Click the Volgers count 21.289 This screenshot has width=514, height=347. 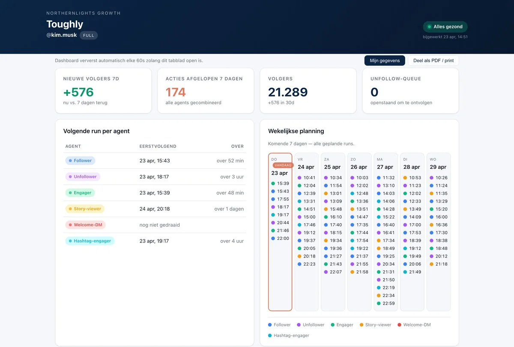tap(288, 92)
